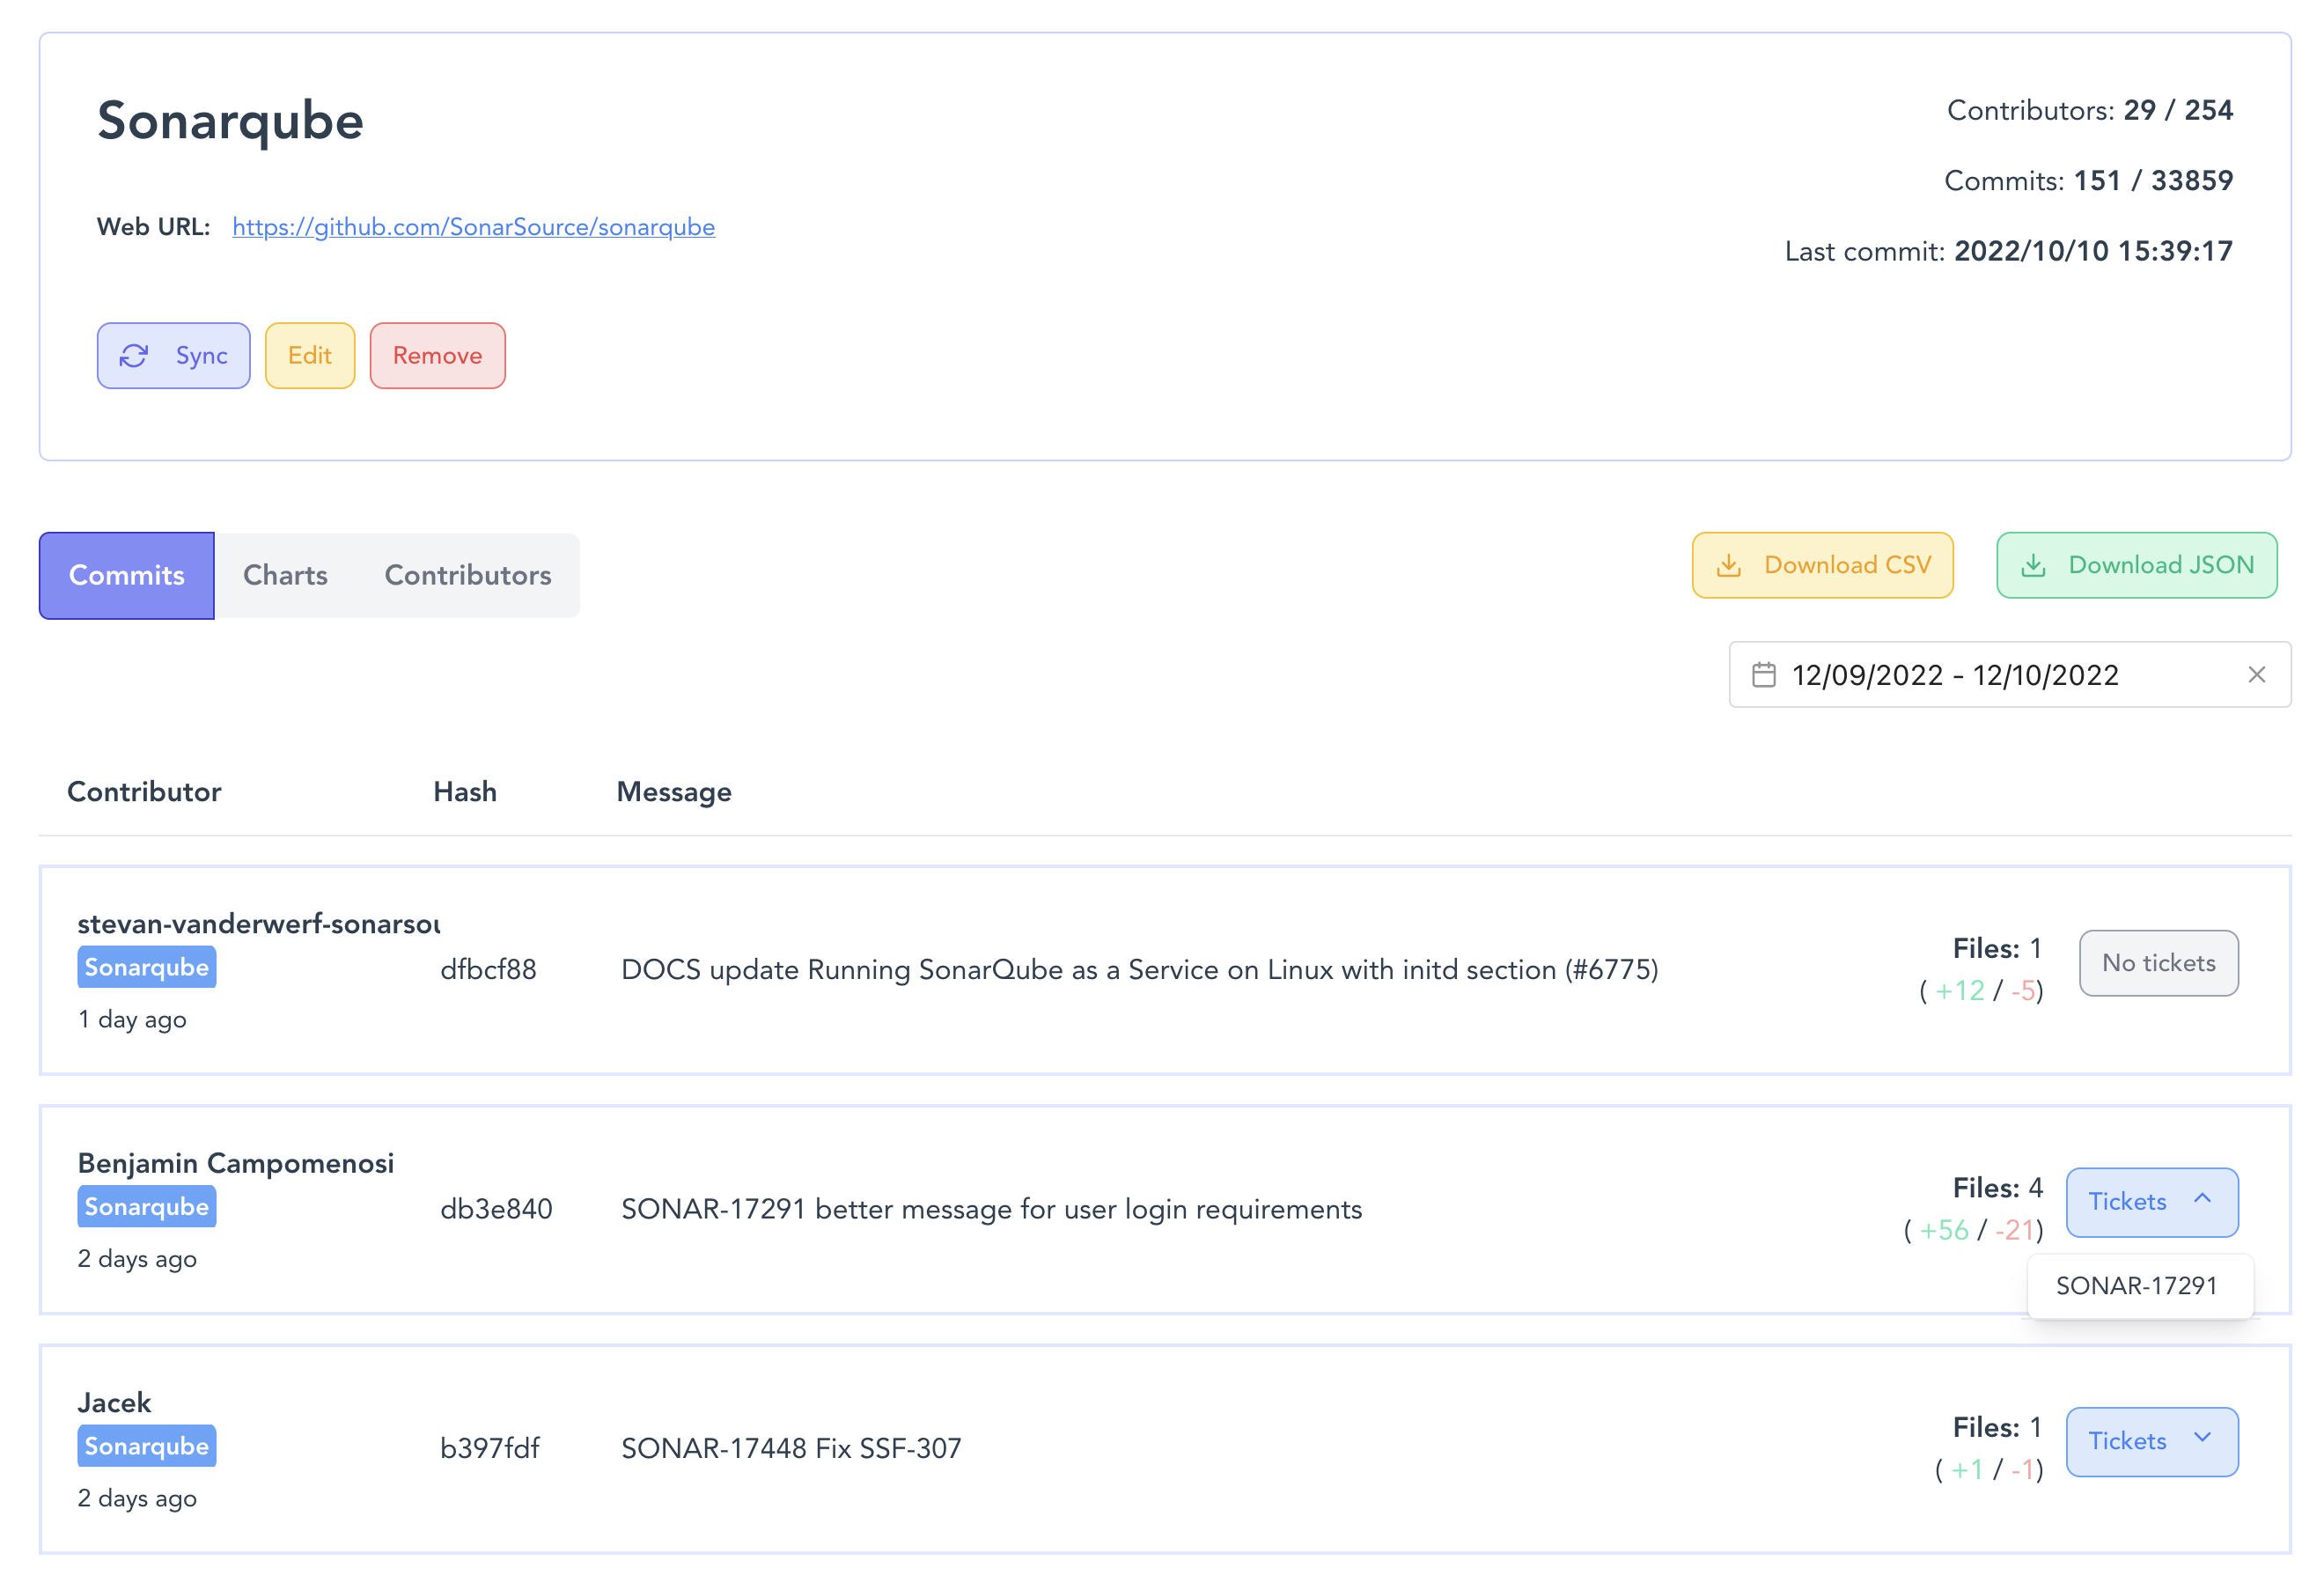Collapse Tickets dropdown for commit db3e840
2324x1583 pixels.
[x=2152, y=1202]
